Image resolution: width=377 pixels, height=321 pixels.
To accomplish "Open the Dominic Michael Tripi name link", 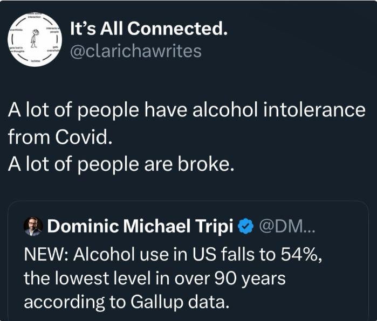I will click(140, 227).
